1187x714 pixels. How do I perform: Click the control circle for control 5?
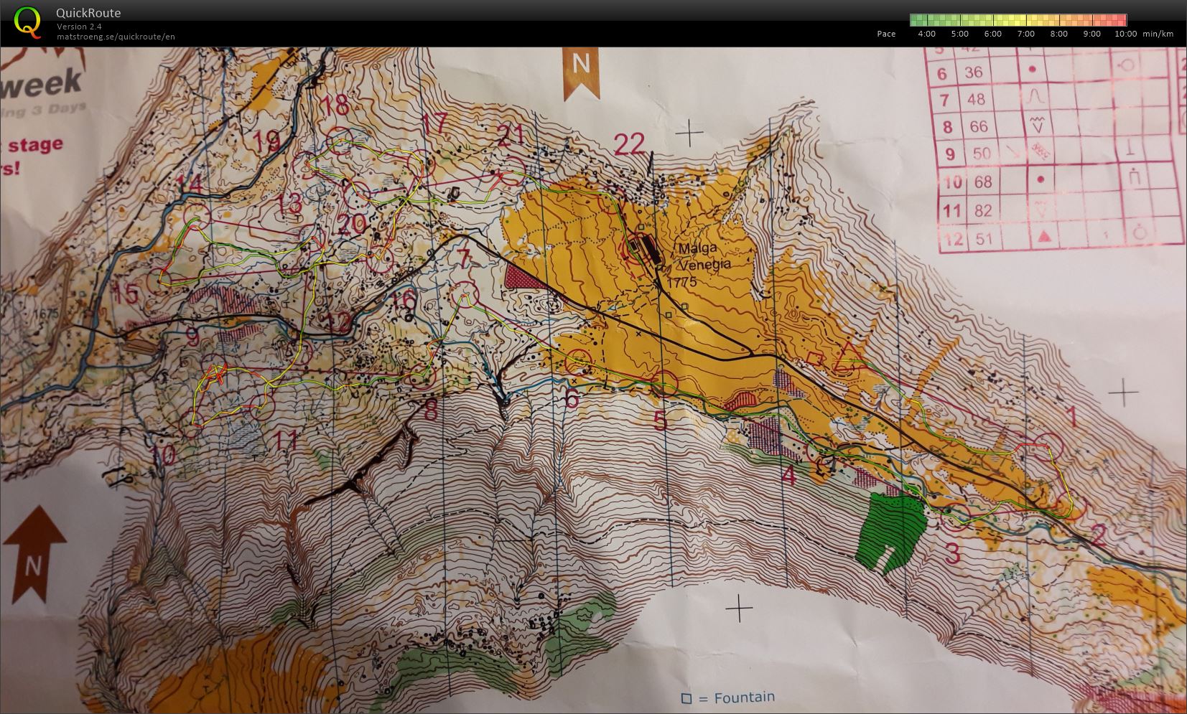coord(664,384)
